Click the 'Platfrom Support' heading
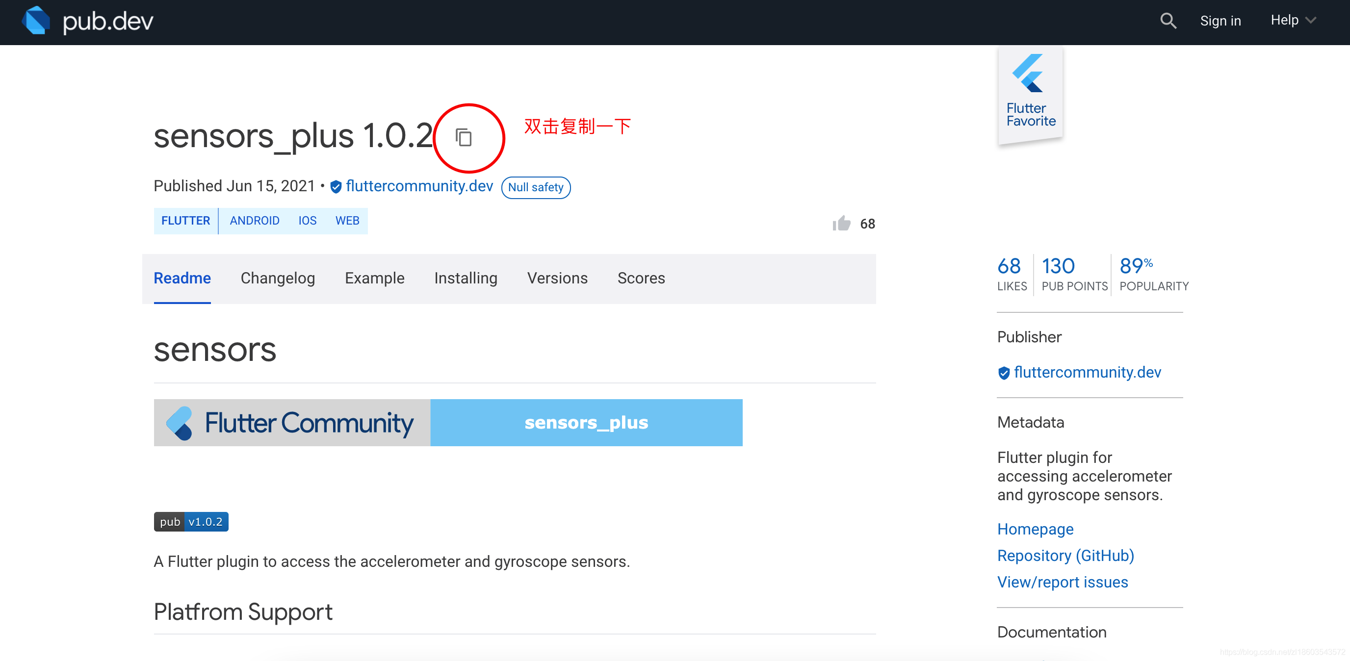 click(x=243, y=612)
